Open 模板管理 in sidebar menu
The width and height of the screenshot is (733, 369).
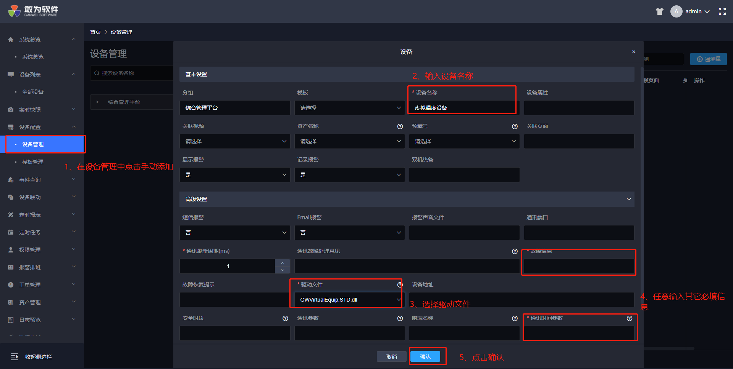tap(33, 162)
